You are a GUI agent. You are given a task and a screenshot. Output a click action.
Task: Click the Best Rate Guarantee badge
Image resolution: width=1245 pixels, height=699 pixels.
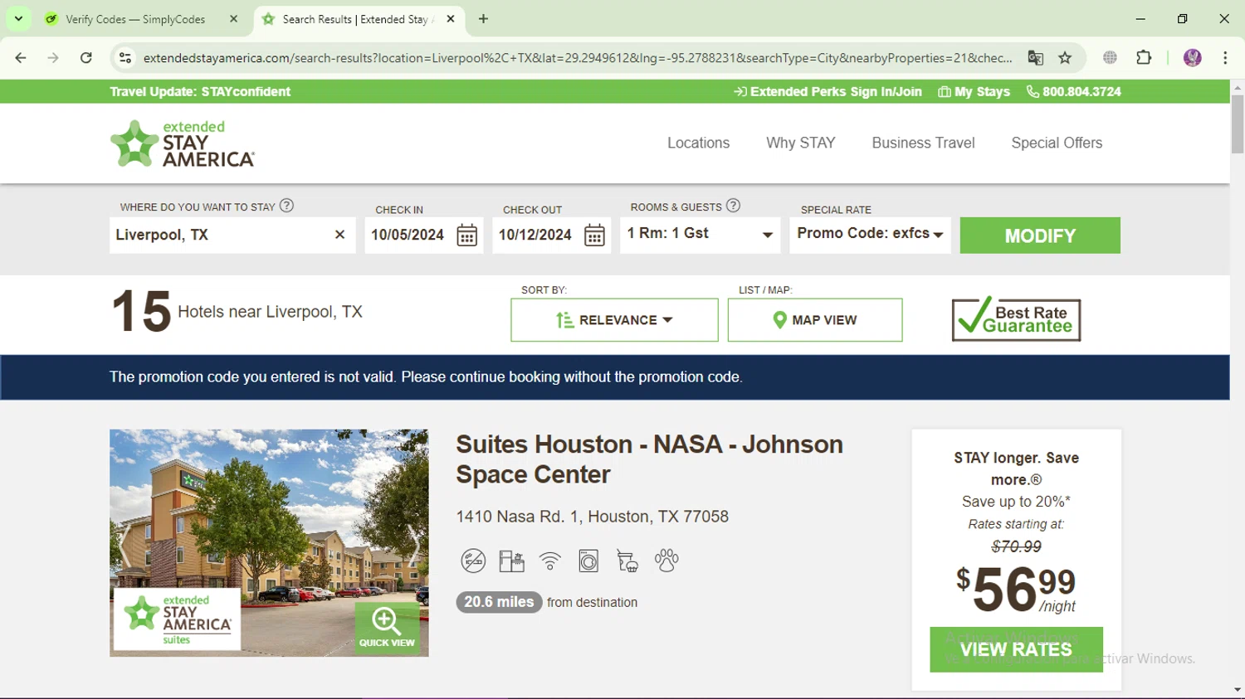pos(1016,319)
